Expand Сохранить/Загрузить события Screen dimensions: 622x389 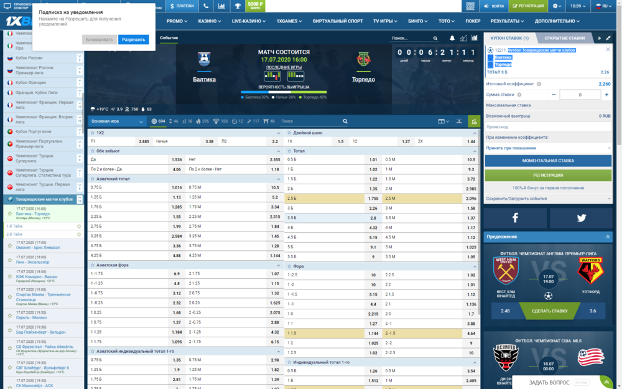(x=548, y=199)
